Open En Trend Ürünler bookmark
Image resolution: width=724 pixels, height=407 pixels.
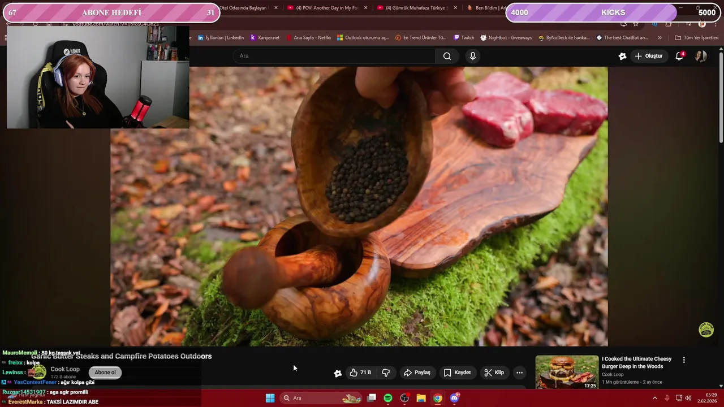point(420,38)
